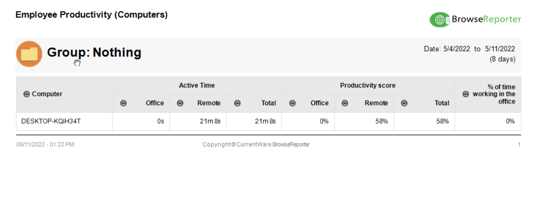Click the 0% working in office cell
This screenshot has height=201, width=549.
pos(510,121)
